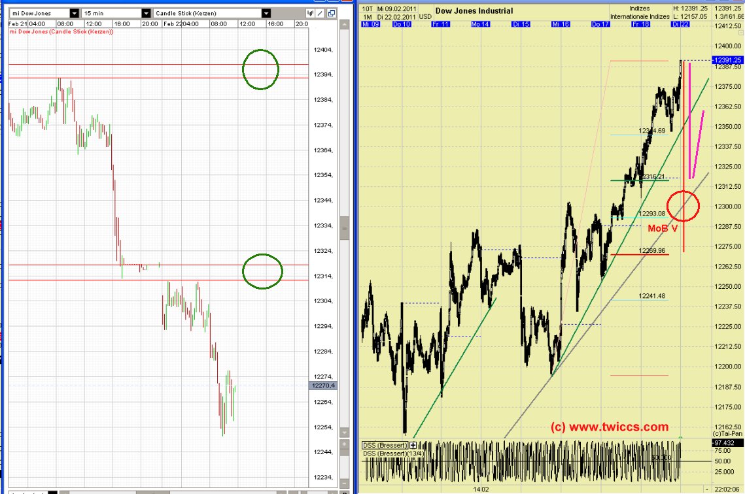Click the 14.02 date label under the DSS pane
Screen dimensions: 745x494
(481, 489)
